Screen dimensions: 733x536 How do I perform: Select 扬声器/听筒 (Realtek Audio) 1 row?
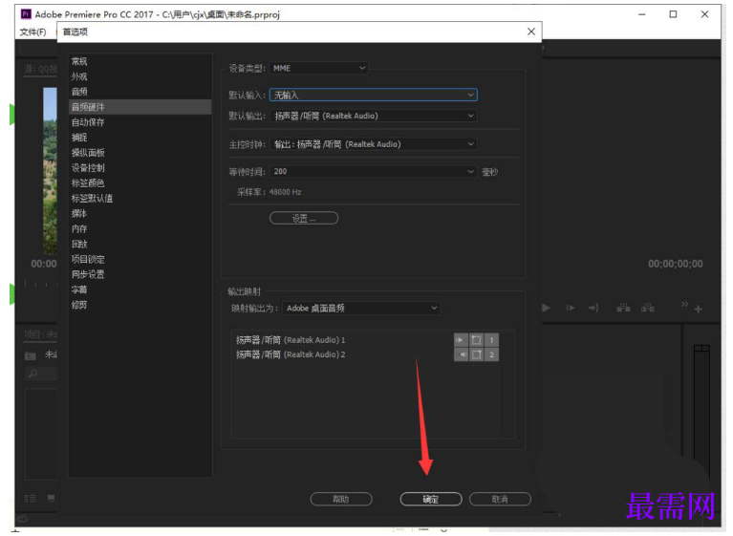click(x=291, y=340)
